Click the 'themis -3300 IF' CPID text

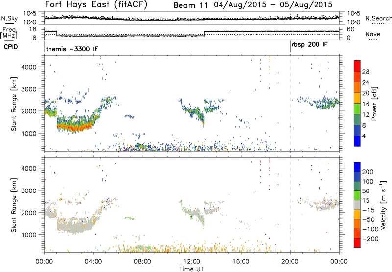[x=72, y=49]
